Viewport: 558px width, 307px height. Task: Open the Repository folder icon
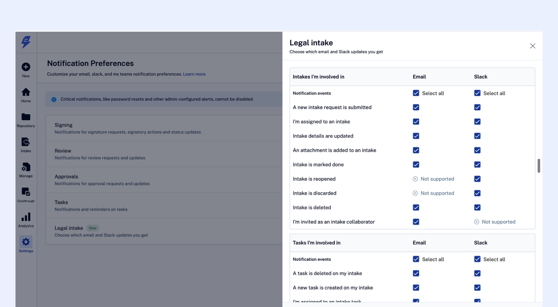pyautogui.click(x=26, y=117)
